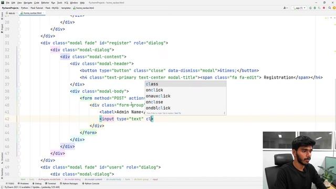Select the home_navbar.html editor tab

(31, 13)
